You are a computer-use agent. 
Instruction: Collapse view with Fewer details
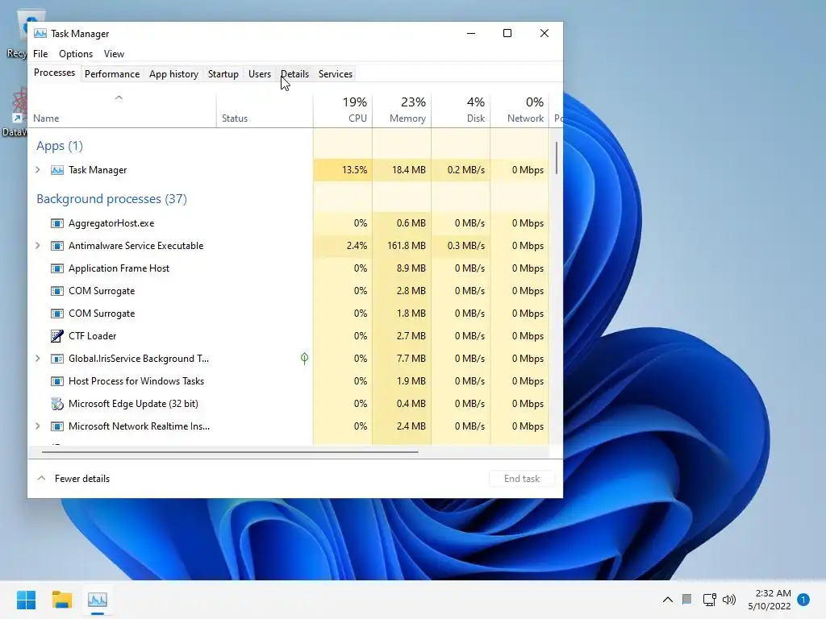click(x=73, y=479)
